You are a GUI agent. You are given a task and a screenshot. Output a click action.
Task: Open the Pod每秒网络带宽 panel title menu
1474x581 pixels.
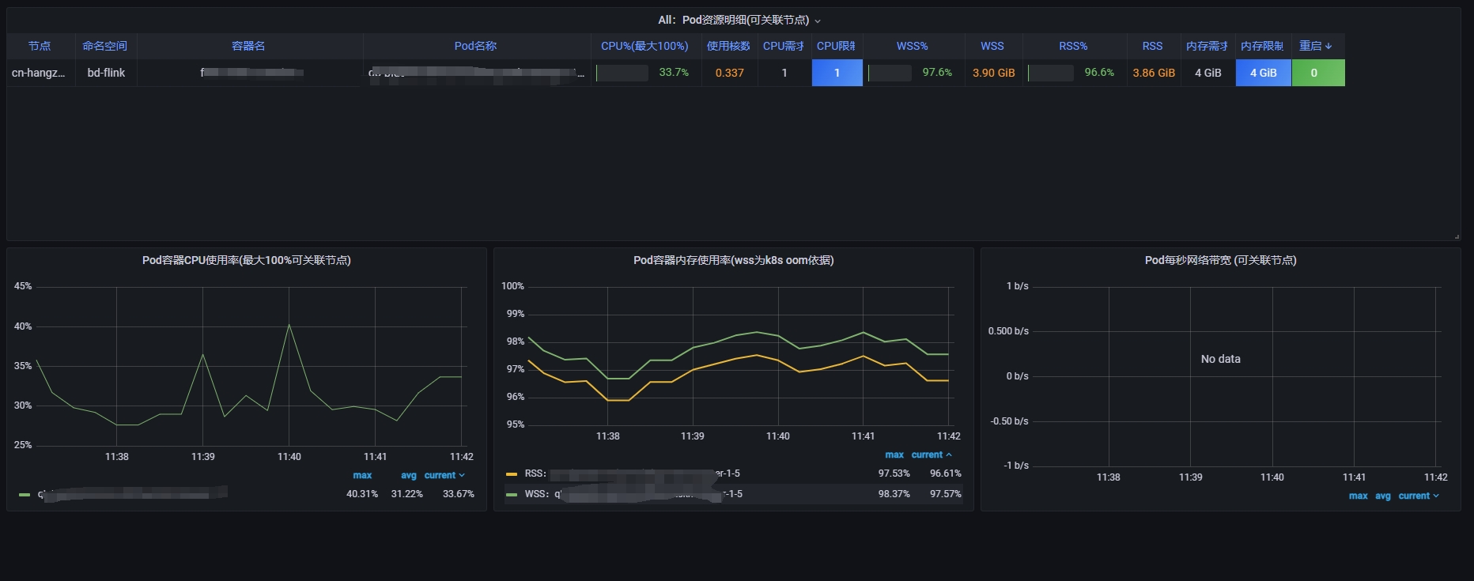[1220, 260]
